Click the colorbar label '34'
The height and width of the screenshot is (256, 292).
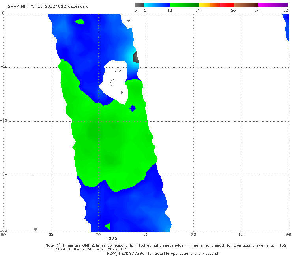tap(198, 11)
